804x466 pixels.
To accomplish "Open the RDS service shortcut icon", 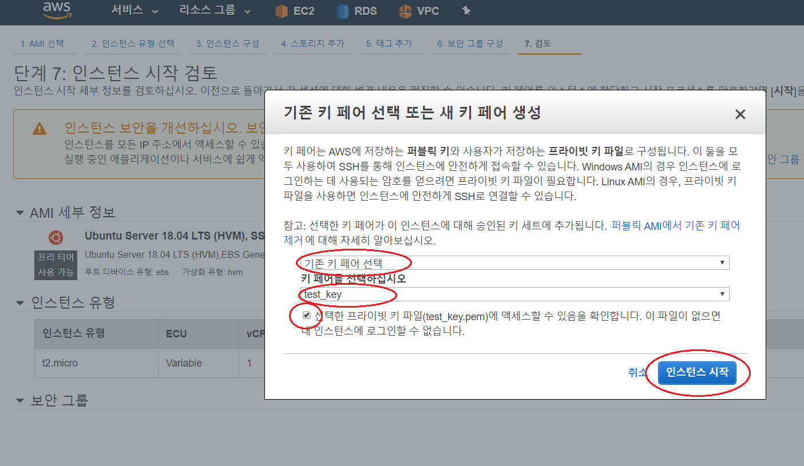I will coord(343,11).
